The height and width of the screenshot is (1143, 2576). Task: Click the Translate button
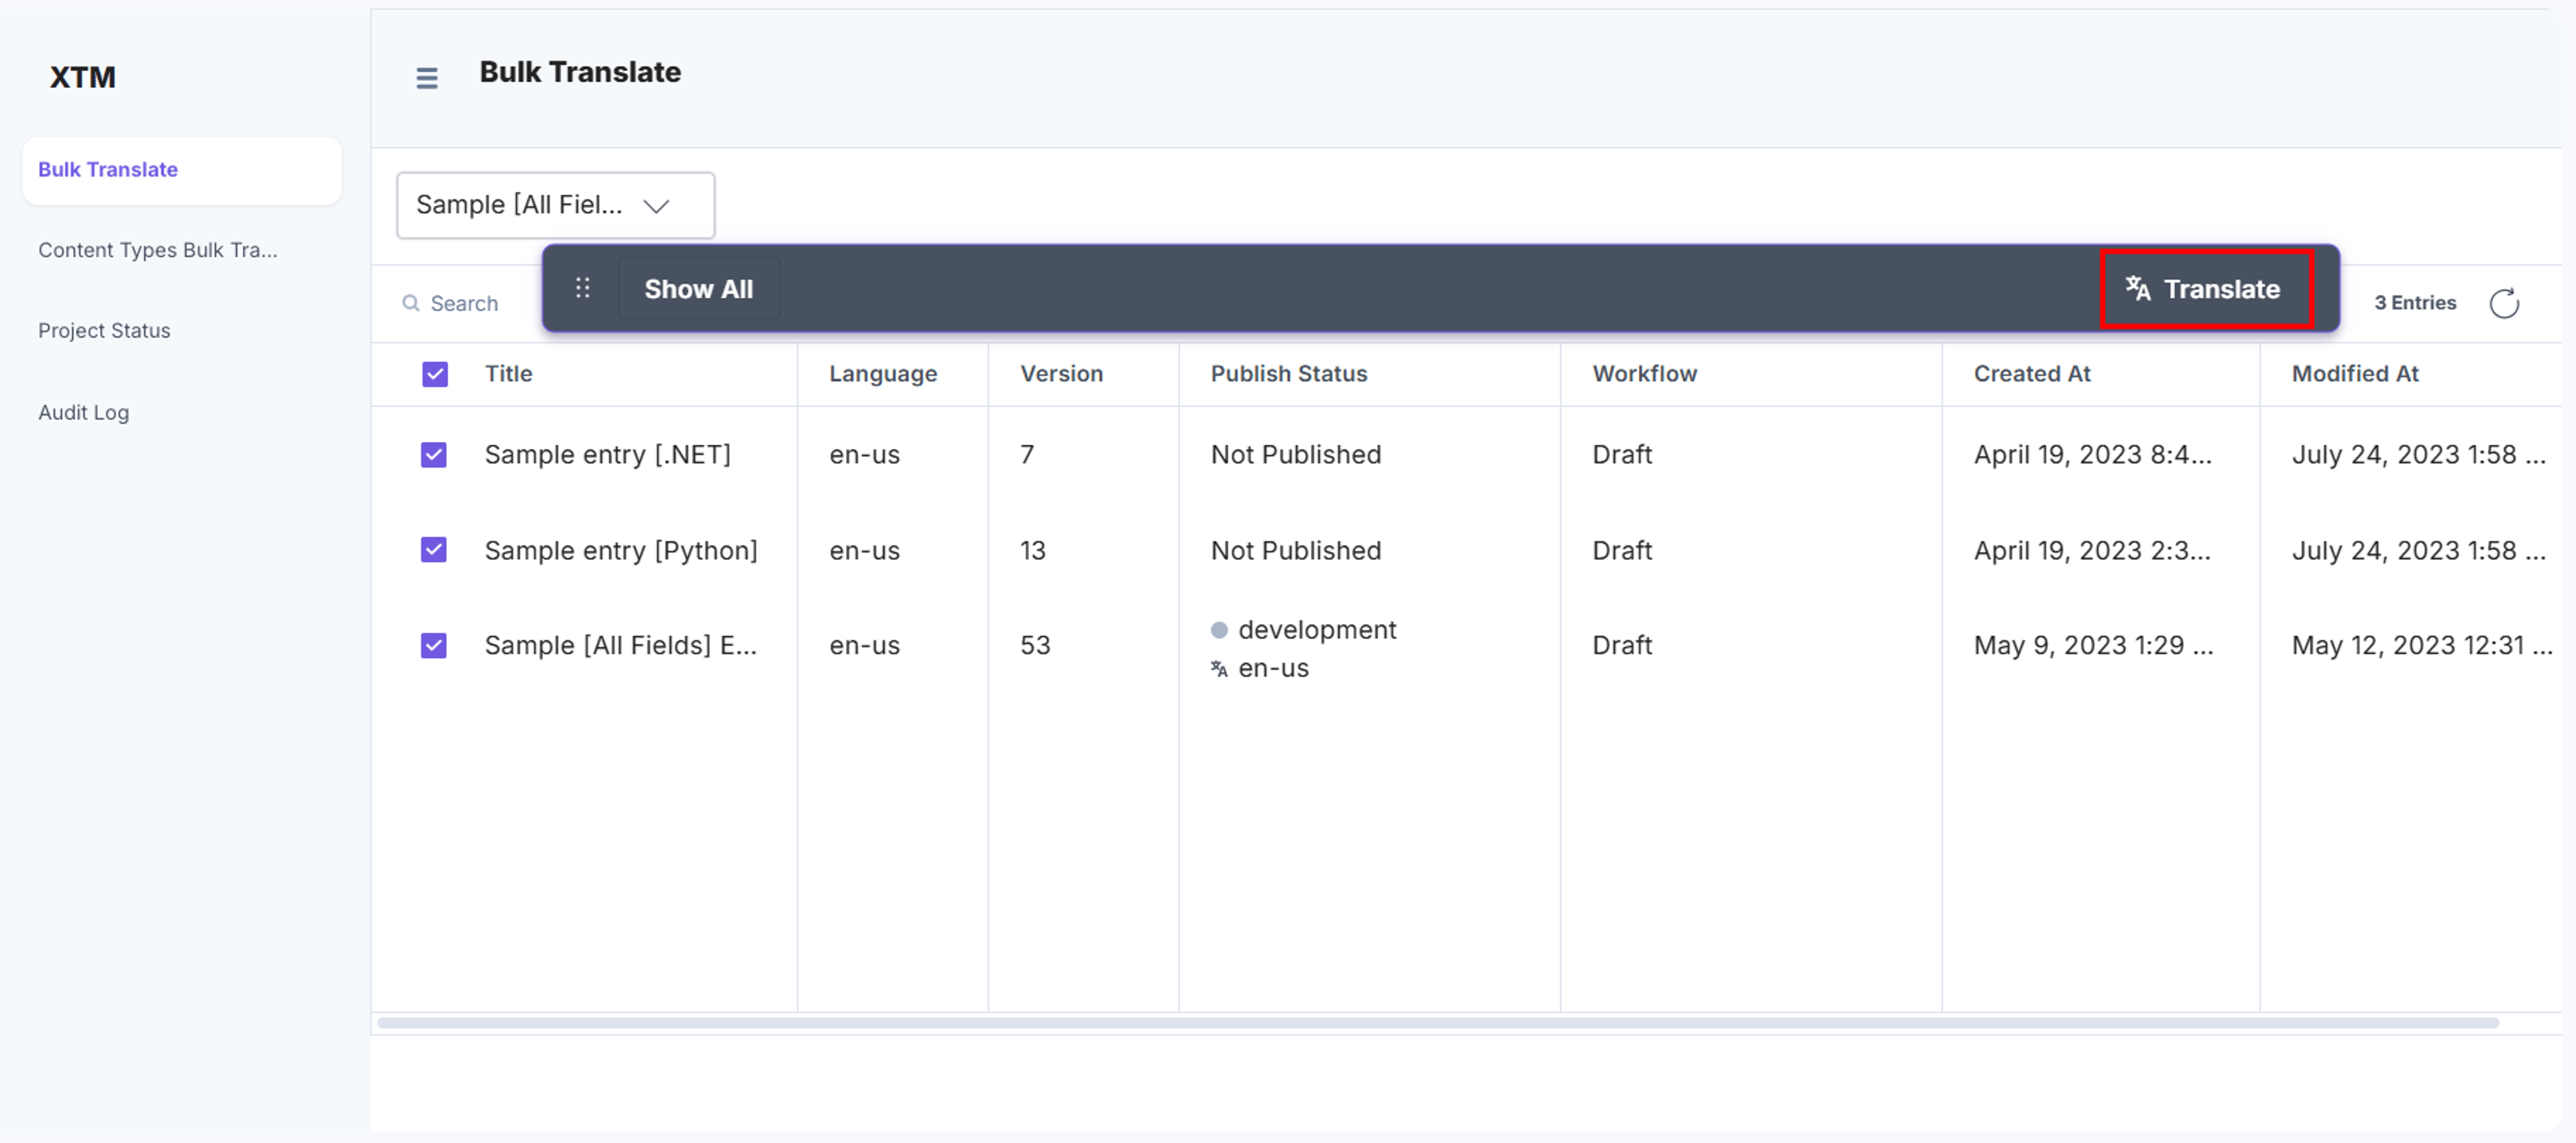[x=2206, y=289]
